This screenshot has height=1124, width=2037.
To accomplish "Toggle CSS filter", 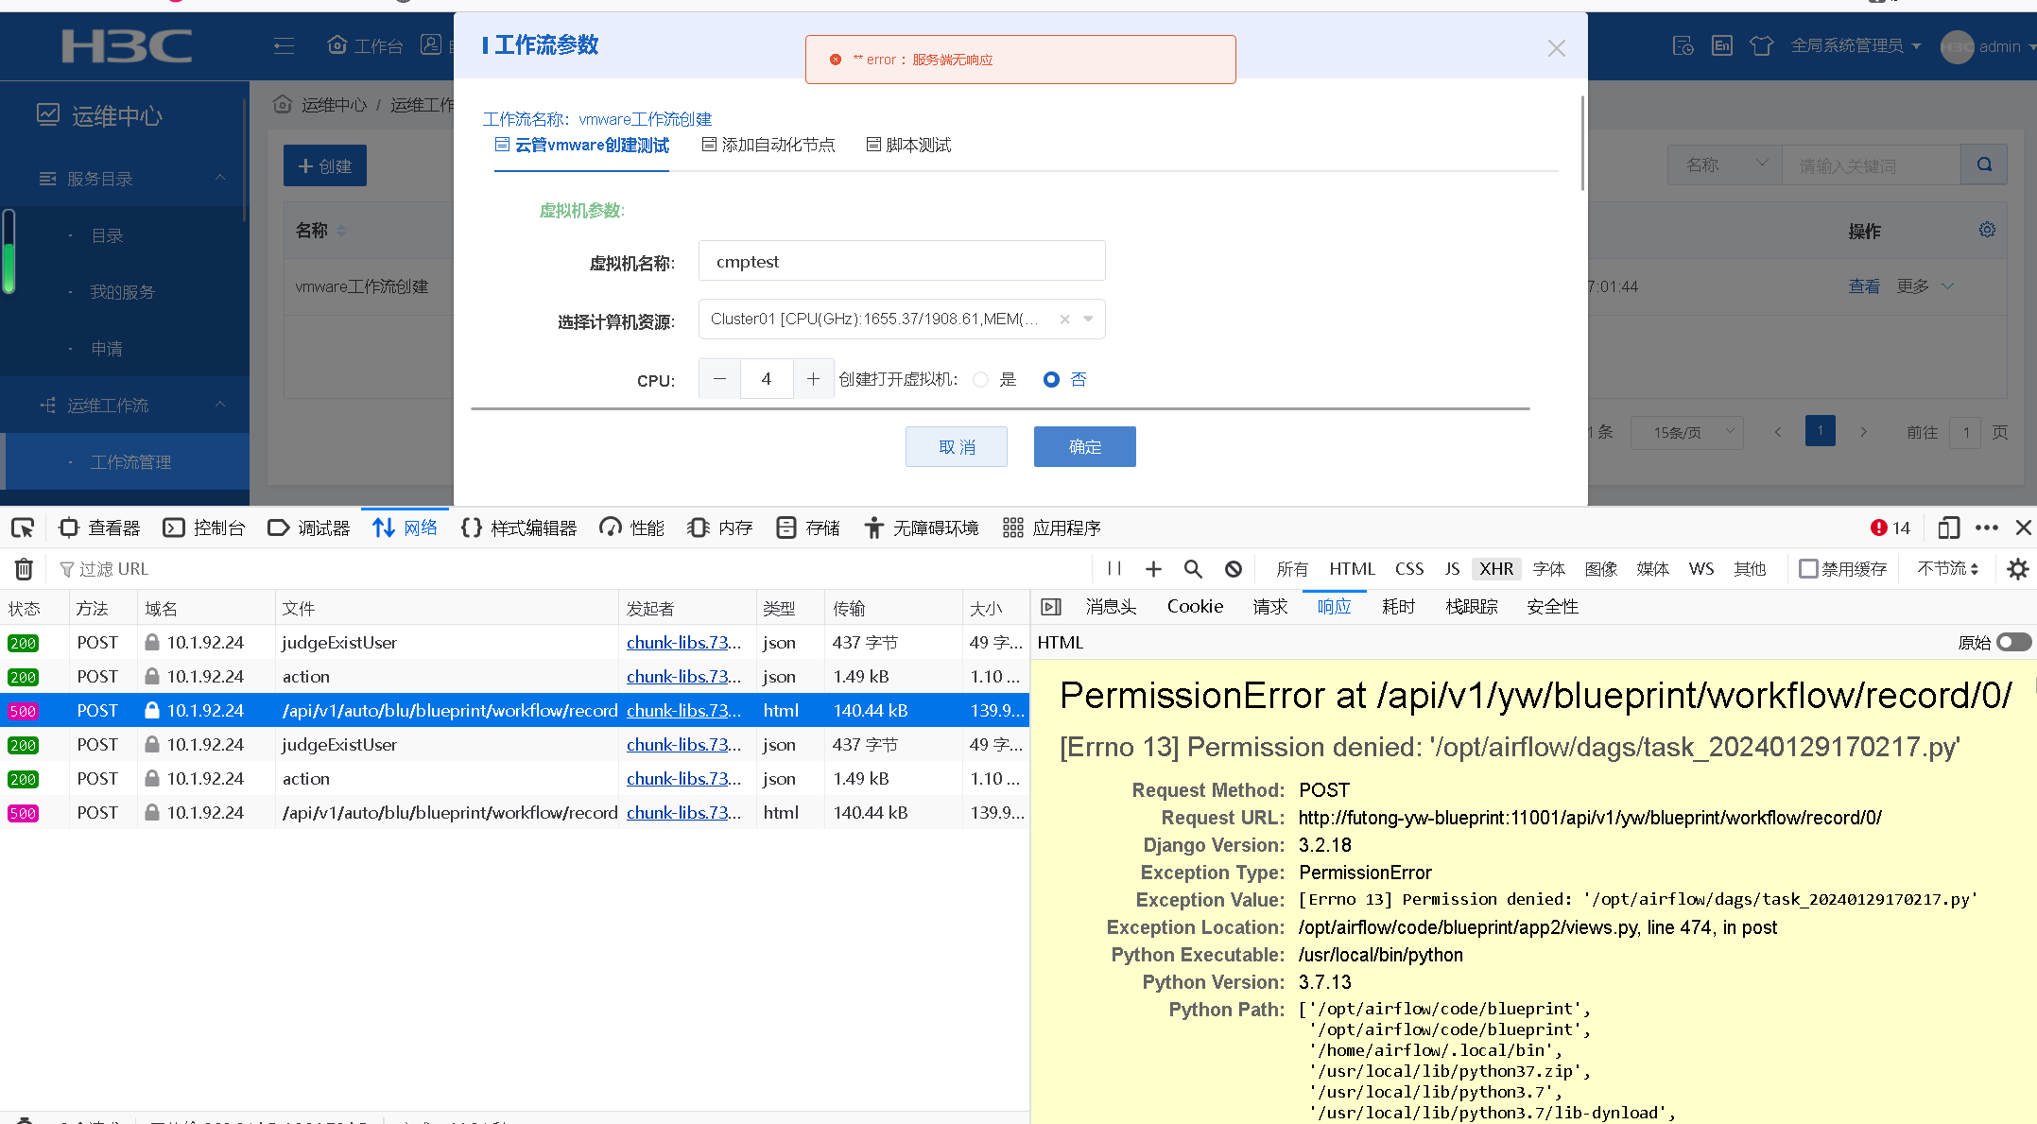I will pyautogui.click(x=1409, y=568).
